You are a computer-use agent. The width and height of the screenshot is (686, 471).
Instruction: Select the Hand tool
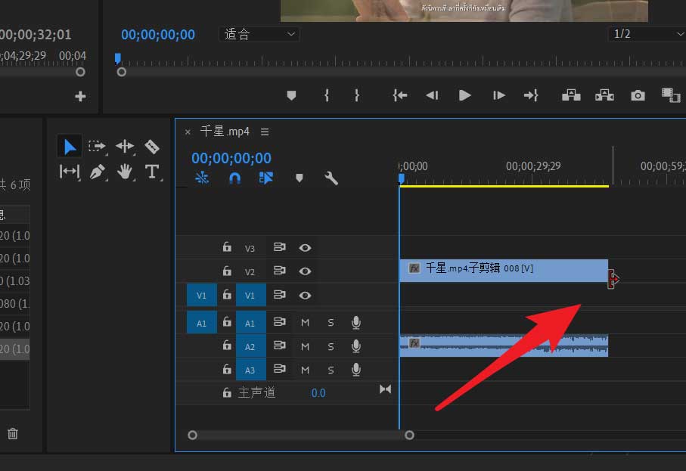coord(125,172)
